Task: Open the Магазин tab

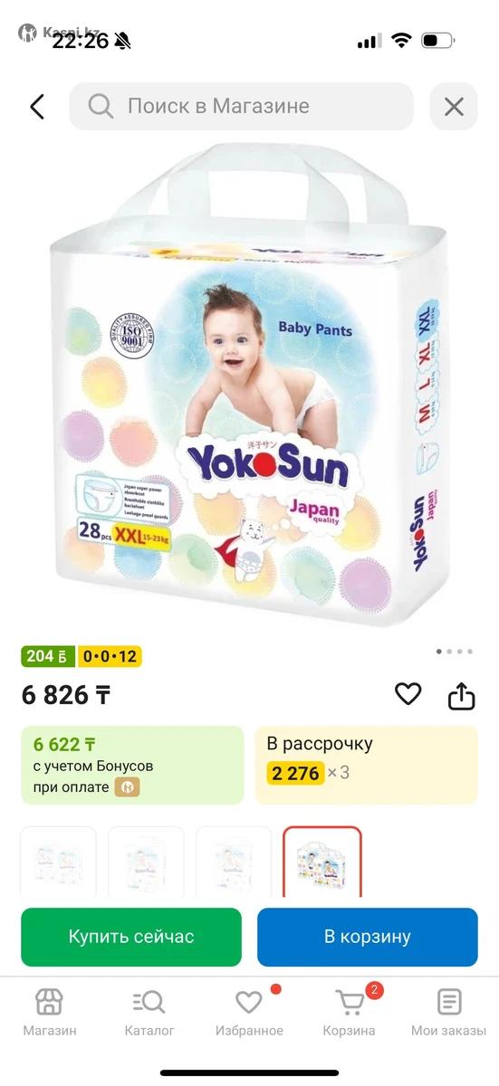Action: [x=50, y=1013]
